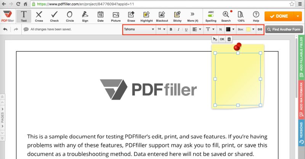Click the N normal text button

220,29
